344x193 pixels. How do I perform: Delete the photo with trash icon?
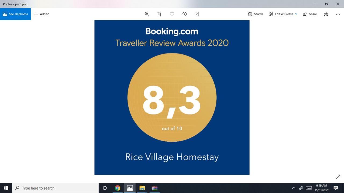click(159, 14)
